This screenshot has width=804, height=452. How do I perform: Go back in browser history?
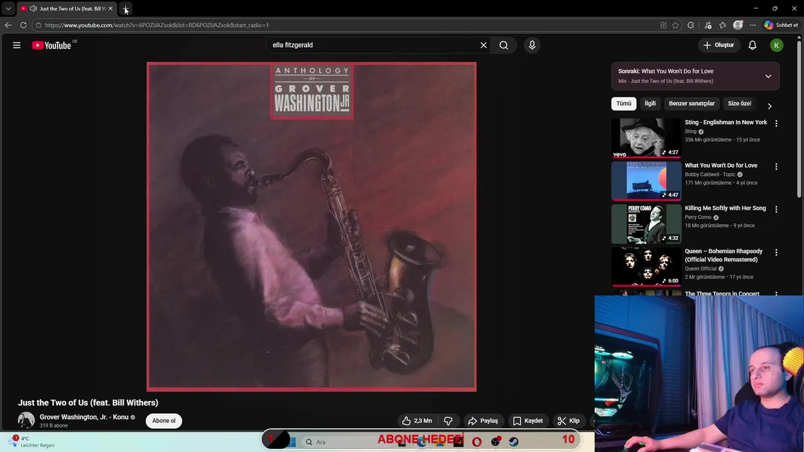pyautogui.click(x=8, y=25)
